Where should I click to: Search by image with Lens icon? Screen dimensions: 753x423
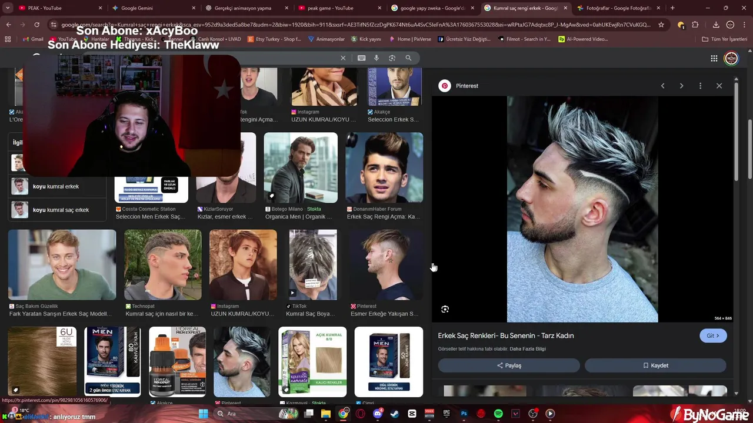tap(392, 58)
